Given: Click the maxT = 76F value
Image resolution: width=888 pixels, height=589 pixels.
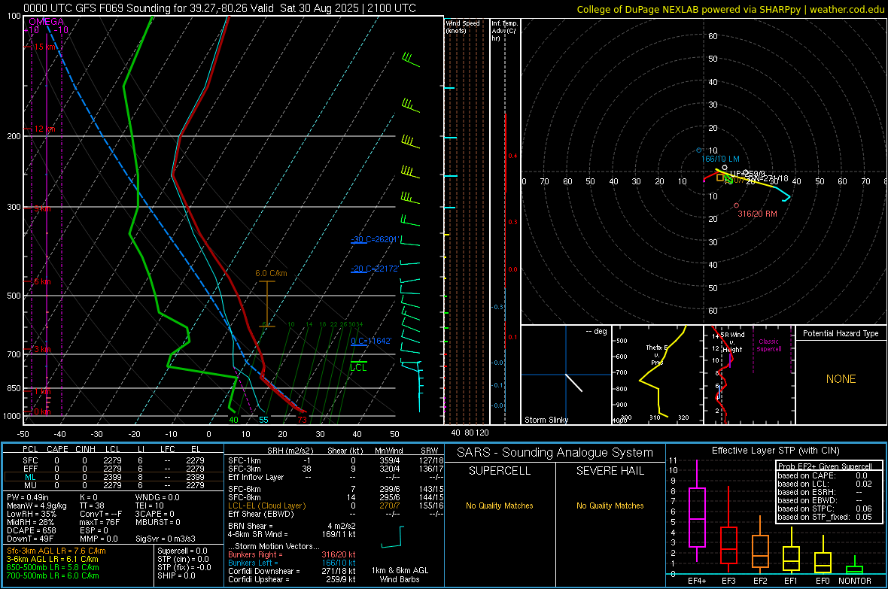Looking at the screenshot, I should click(100, 522).
